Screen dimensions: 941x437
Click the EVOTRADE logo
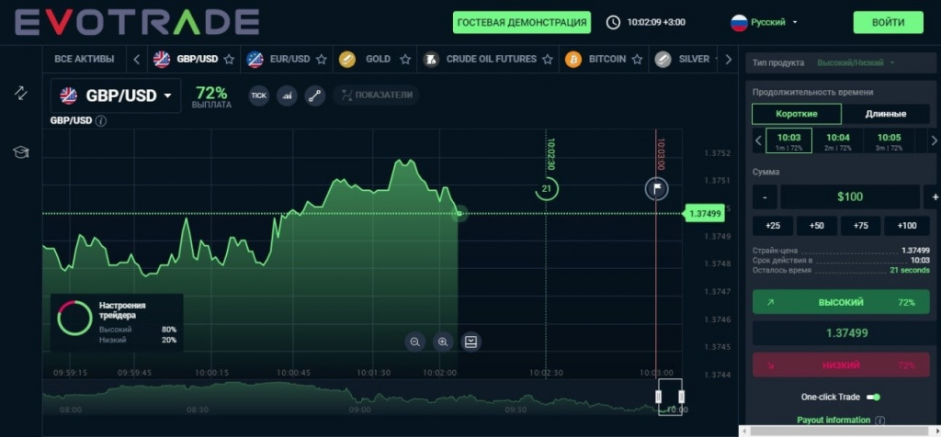pos(137,22)
